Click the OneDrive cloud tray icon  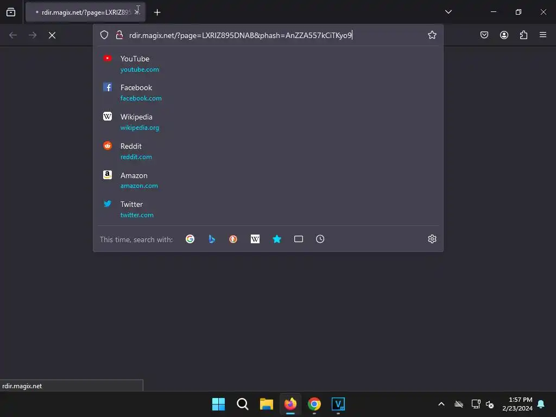point(459,404)
